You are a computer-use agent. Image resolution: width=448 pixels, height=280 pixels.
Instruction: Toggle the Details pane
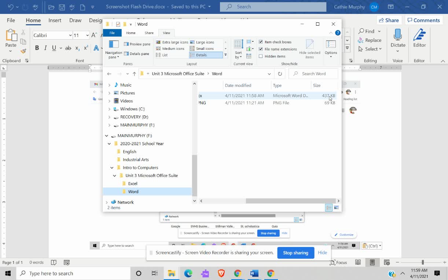click(137, 54)
